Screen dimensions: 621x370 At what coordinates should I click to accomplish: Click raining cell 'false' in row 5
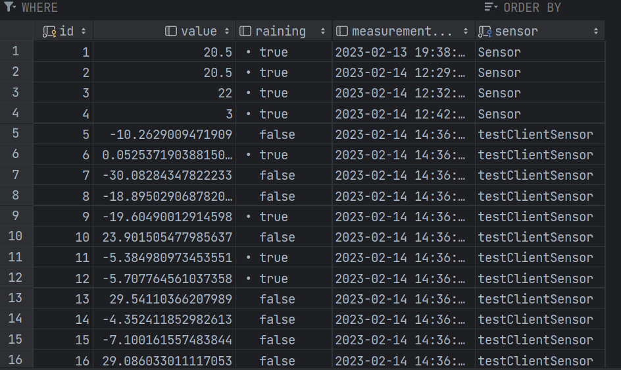284,134
